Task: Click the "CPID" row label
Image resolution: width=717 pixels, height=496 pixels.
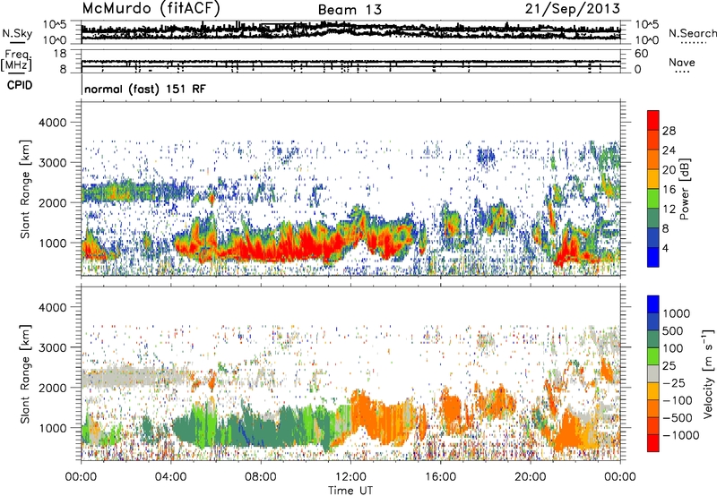Action: (x=20, y=85)
